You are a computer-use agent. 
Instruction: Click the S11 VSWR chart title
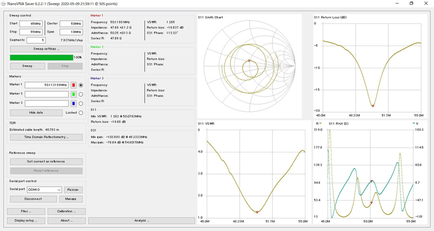coord(206,124)
